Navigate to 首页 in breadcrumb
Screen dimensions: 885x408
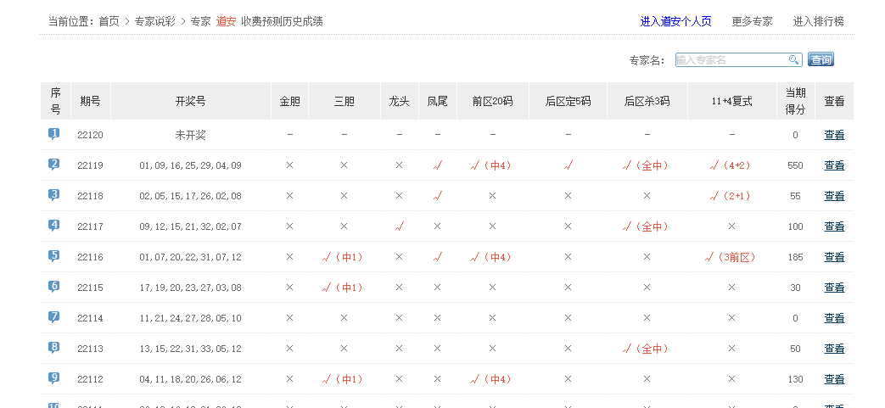tap(109, 21)
